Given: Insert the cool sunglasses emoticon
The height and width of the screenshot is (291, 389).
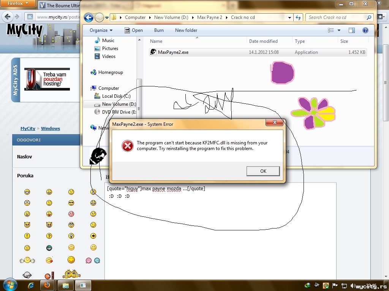Looking at the screenshot, I should [x=71, y=203].
